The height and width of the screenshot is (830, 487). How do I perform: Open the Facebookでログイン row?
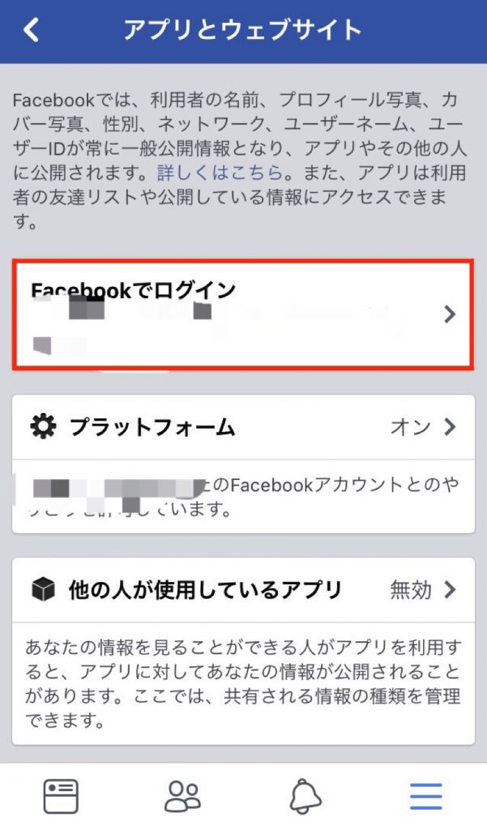coord(243,314)
